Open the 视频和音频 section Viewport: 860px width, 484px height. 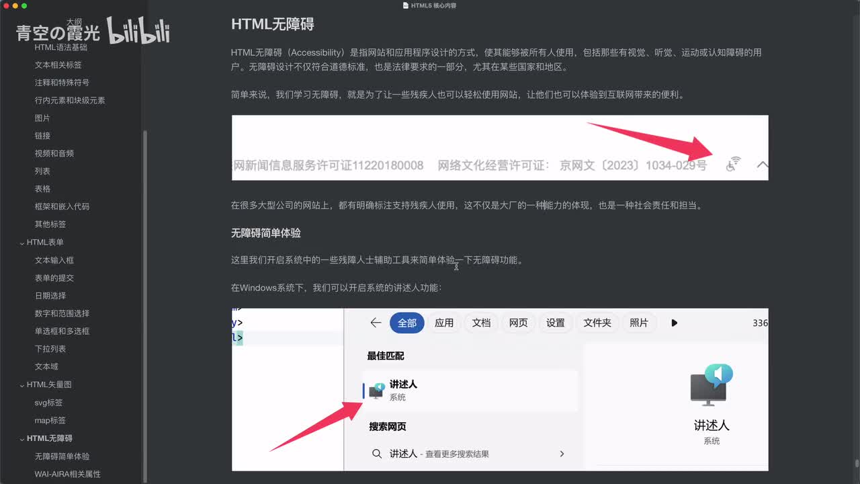(x=54, y=154)
